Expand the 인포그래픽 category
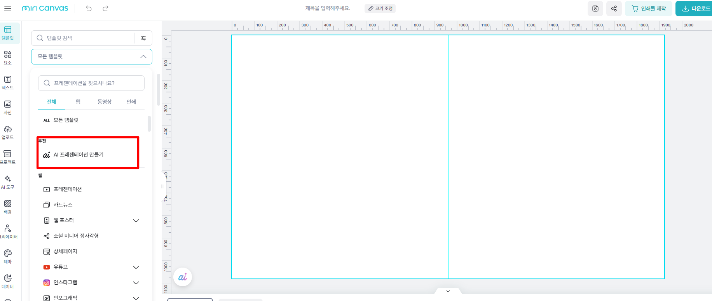712x301 pixels. click(136, 298)
